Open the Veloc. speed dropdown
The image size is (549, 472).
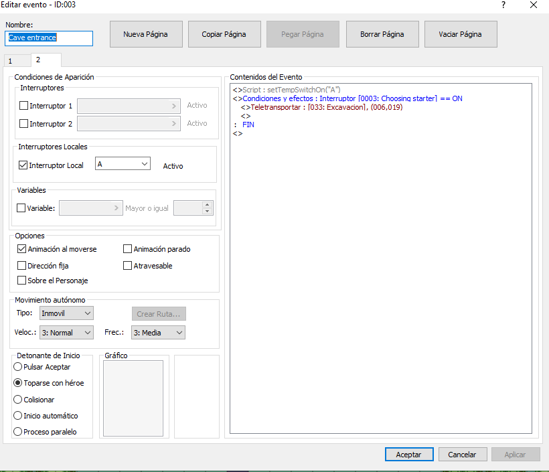(66, 333)
